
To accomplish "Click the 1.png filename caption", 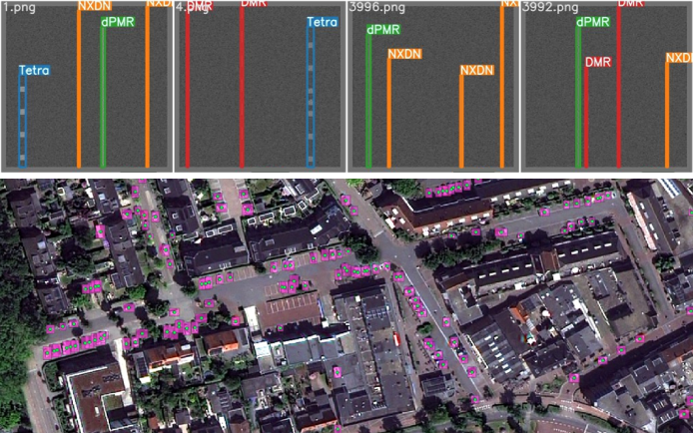I will click(x=13, y=7).
